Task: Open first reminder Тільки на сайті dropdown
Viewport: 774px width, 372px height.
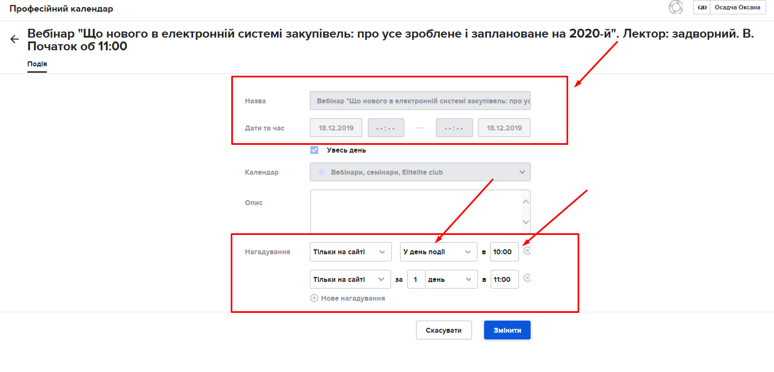Action: [x=350, y=252]
